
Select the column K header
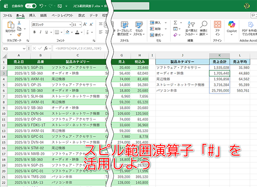click(219, 55)
